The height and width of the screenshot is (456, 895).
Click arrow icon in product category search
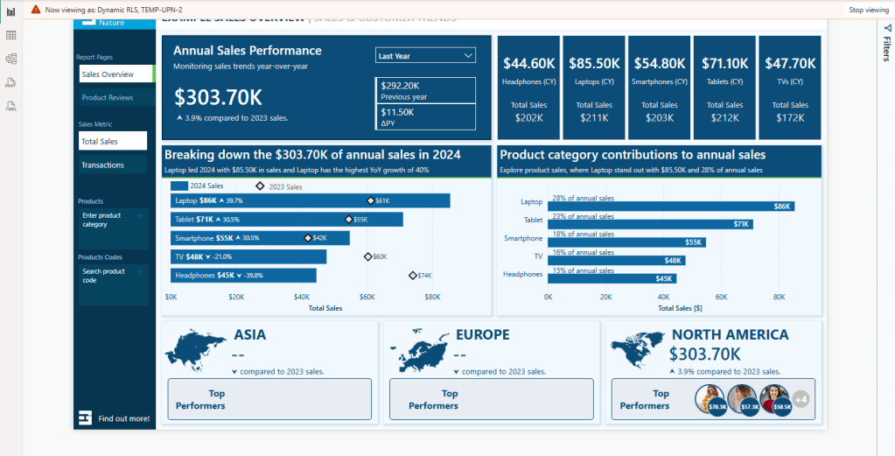point(140,215)
